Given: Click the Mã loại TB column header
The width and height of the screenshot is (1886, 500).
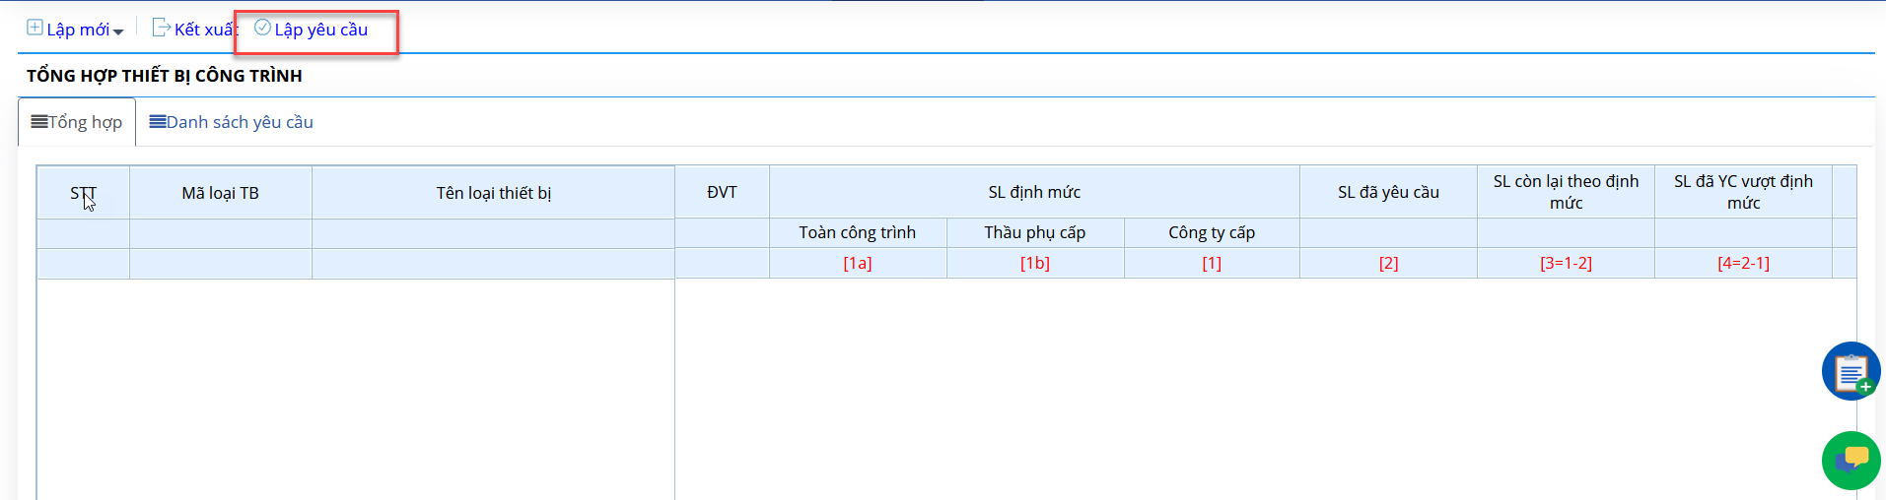Looking at the screenshot, I should [x=221, y=193].
